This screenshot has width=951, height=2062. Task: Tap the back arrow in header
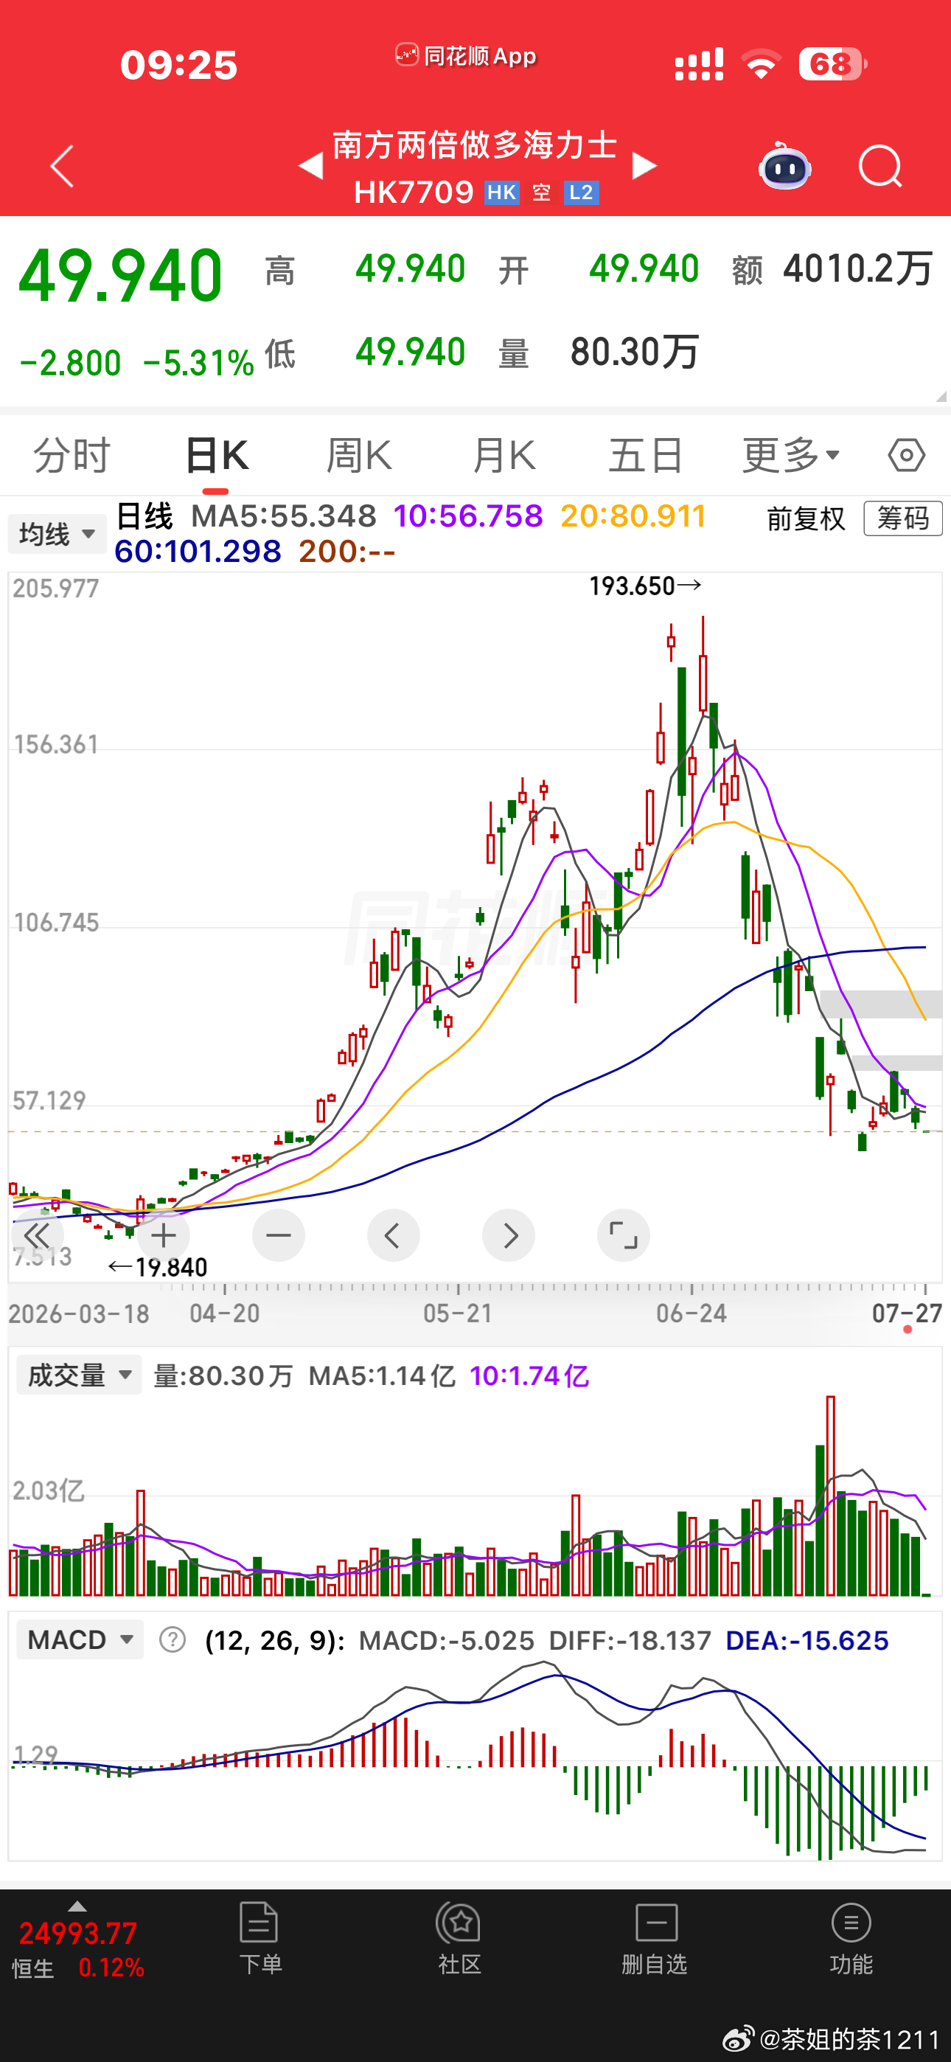click(63, 166)
